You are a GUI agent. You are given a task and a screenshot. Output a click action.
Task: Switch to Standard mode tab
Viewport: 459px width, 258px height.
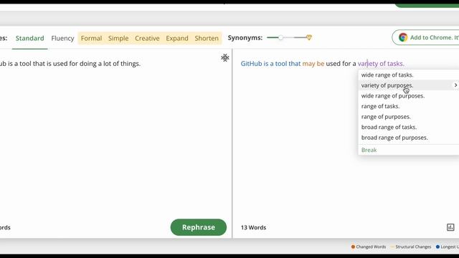[30, 38]
